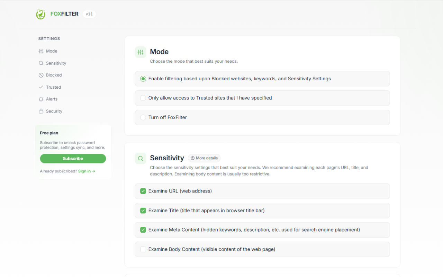Click the Sensitivity magnifier icon in sidebar
Screen dimensions: 443x277
click(41, 63)
